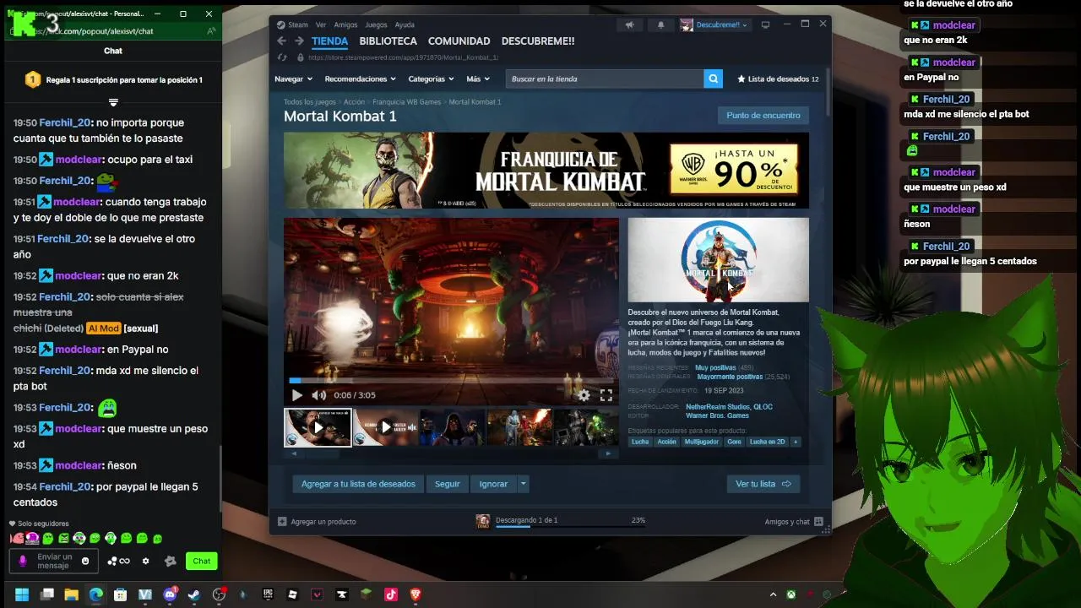Screen dimensions: 1081x608
Task: Open emoji picker in Kick chat input
Action: coord(85,561)
